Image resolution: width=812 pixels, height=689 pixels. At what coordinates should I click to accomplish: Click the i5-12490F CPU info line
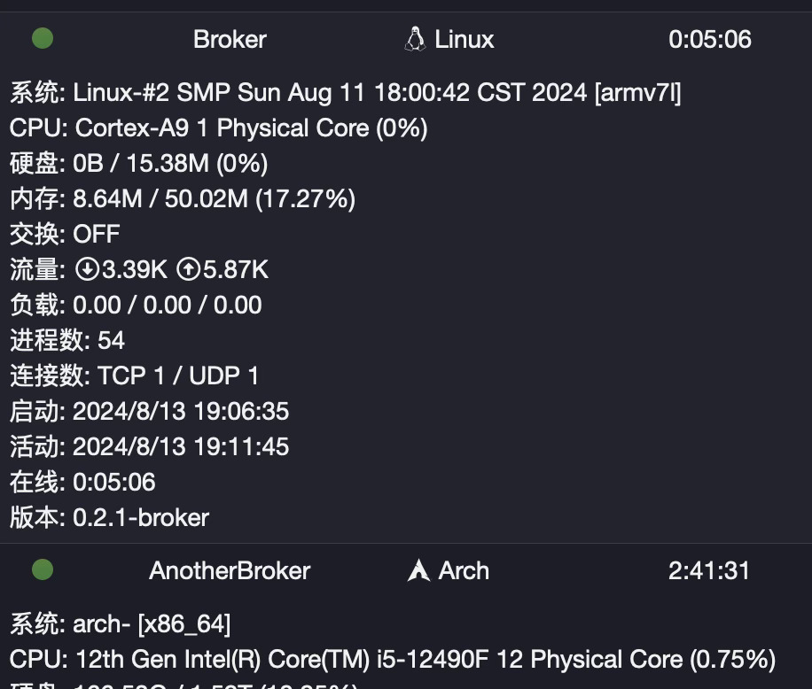393,659
